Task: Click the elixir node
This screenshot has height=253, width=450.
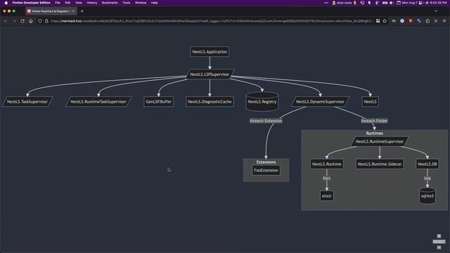Action: pos(326,196)
